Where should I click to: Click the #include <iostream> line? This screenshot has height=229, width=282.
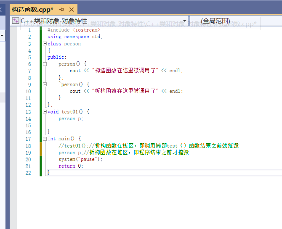pyautogui.click(x=74, y=30)
